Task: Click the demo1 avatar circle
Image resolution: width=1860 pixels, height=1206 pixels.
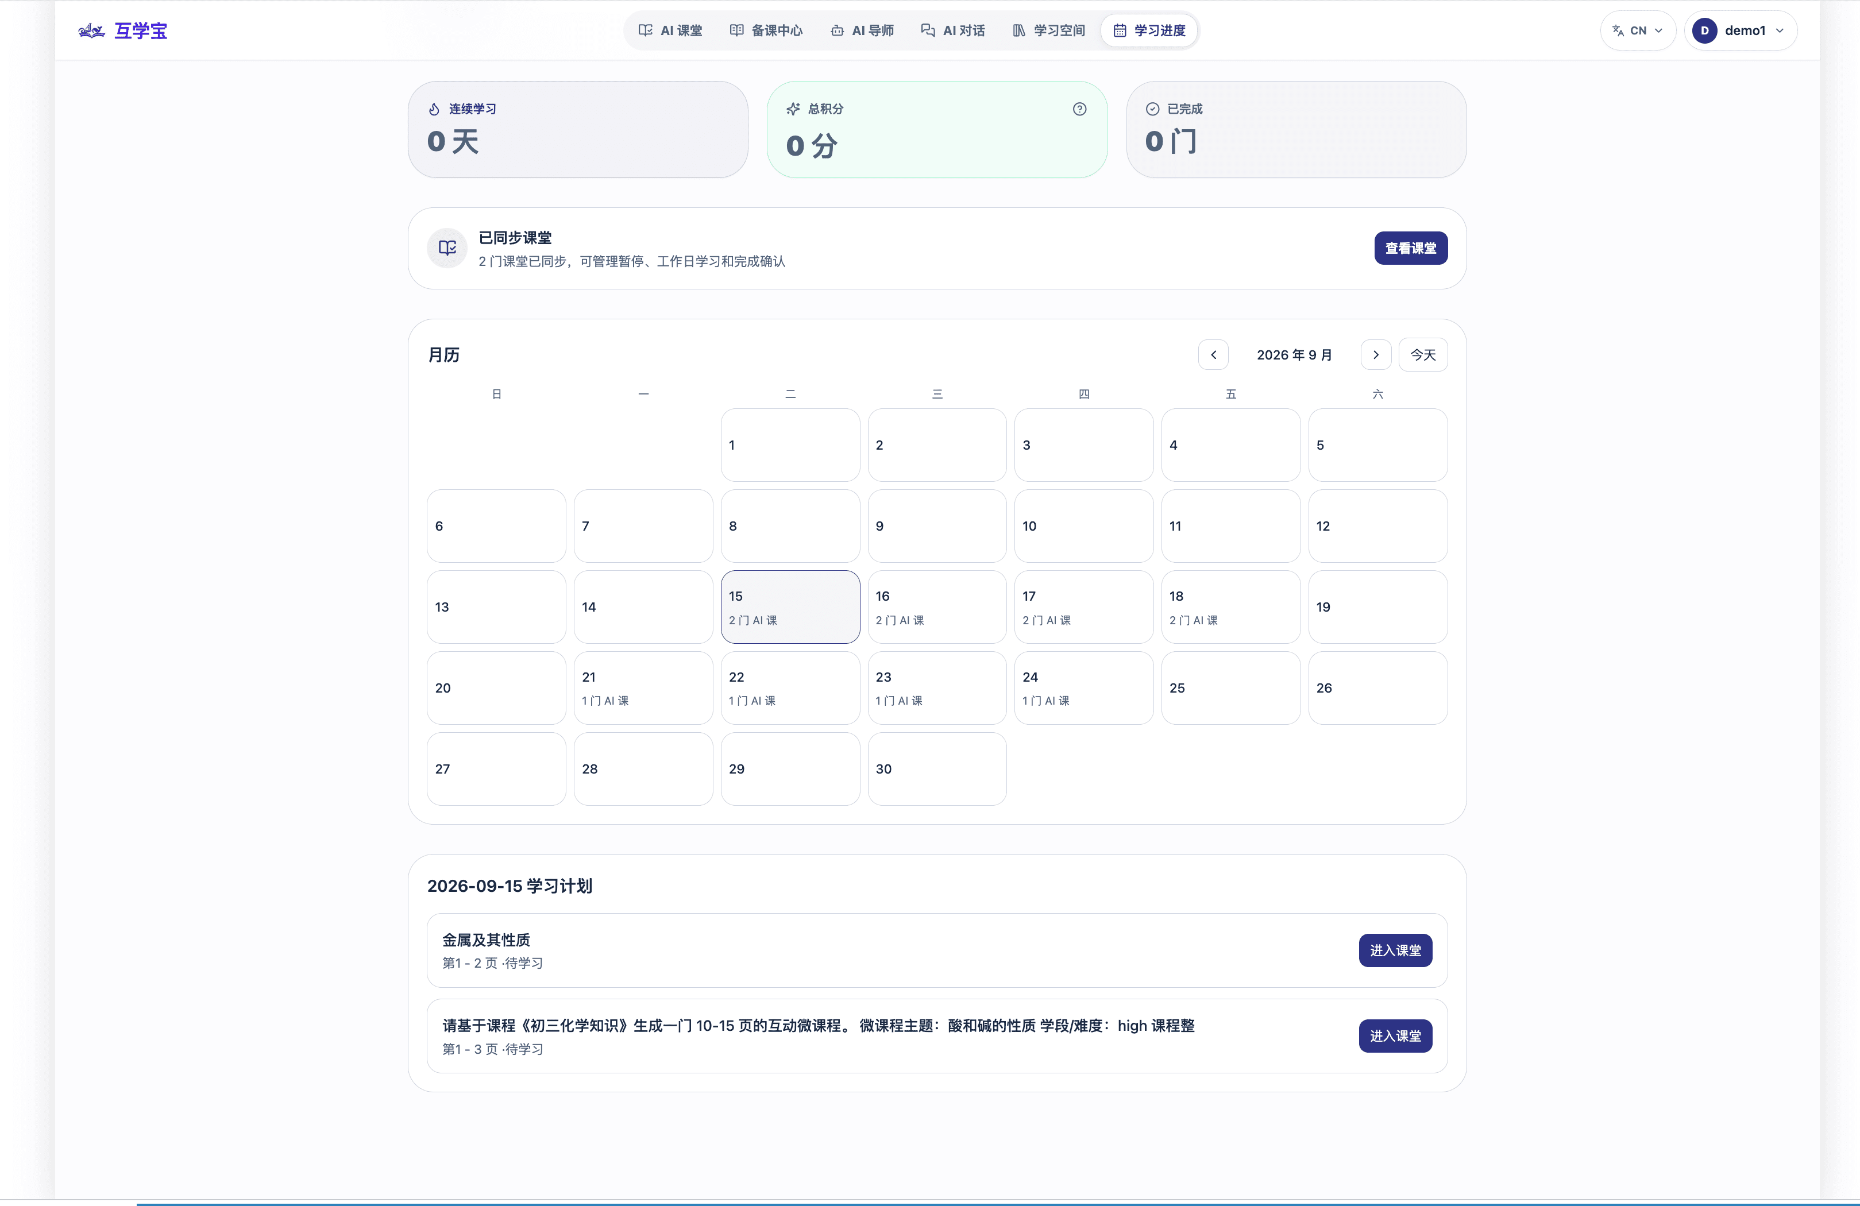Action: tap(1704, 30)
